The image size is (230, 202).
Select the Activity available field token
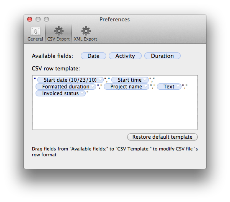click(125, 56)
